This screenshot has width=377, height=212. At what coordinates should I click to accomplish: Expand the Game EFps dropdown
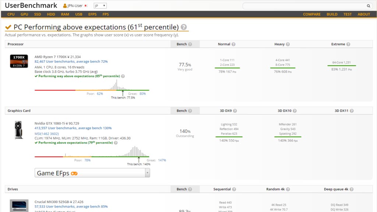[x=147, y=173]
